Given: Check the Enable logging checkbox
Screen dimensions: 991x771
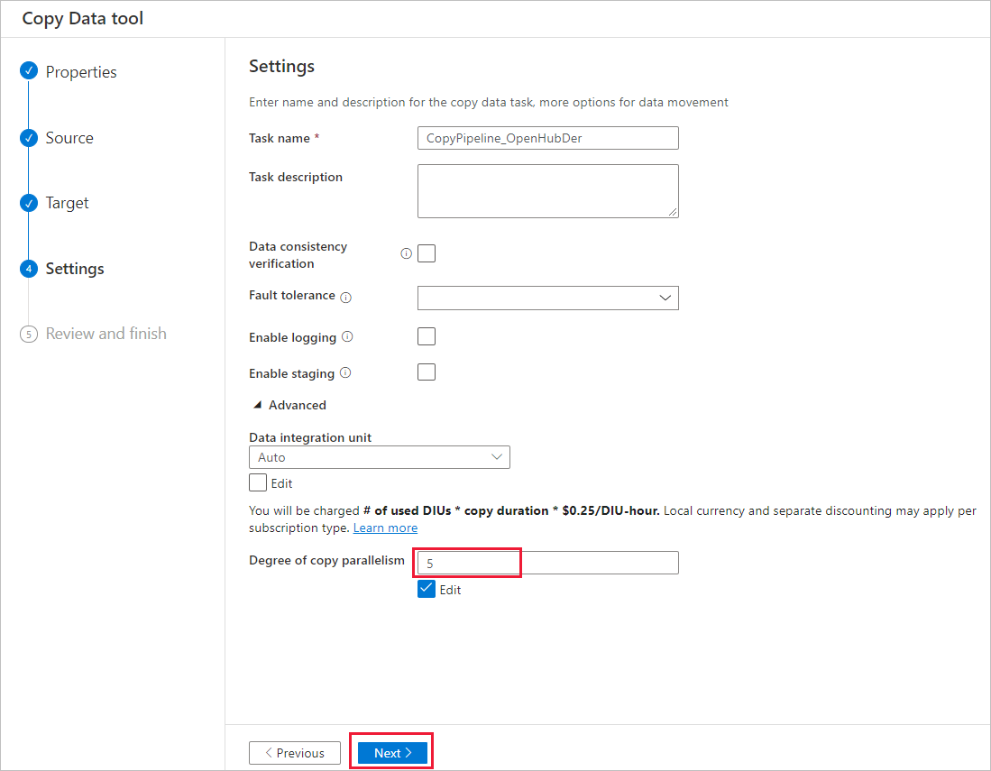Looking at the screenshot, I should pyautogui.click(x=426, y=336).
